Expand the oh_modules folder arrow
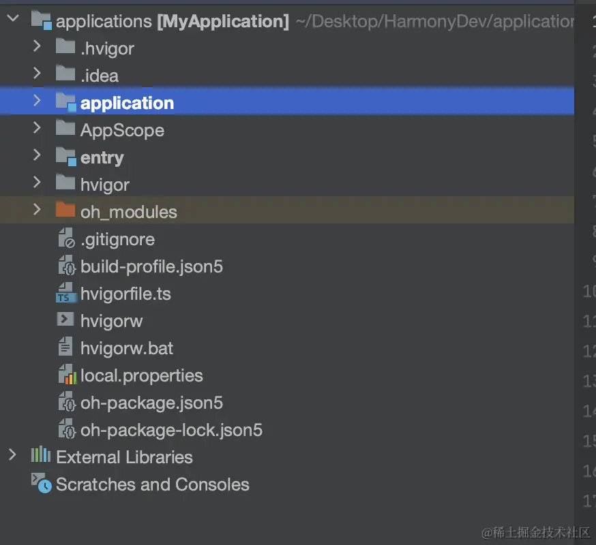The width and height of the screenshot is (596, 545). coord(38,211)
